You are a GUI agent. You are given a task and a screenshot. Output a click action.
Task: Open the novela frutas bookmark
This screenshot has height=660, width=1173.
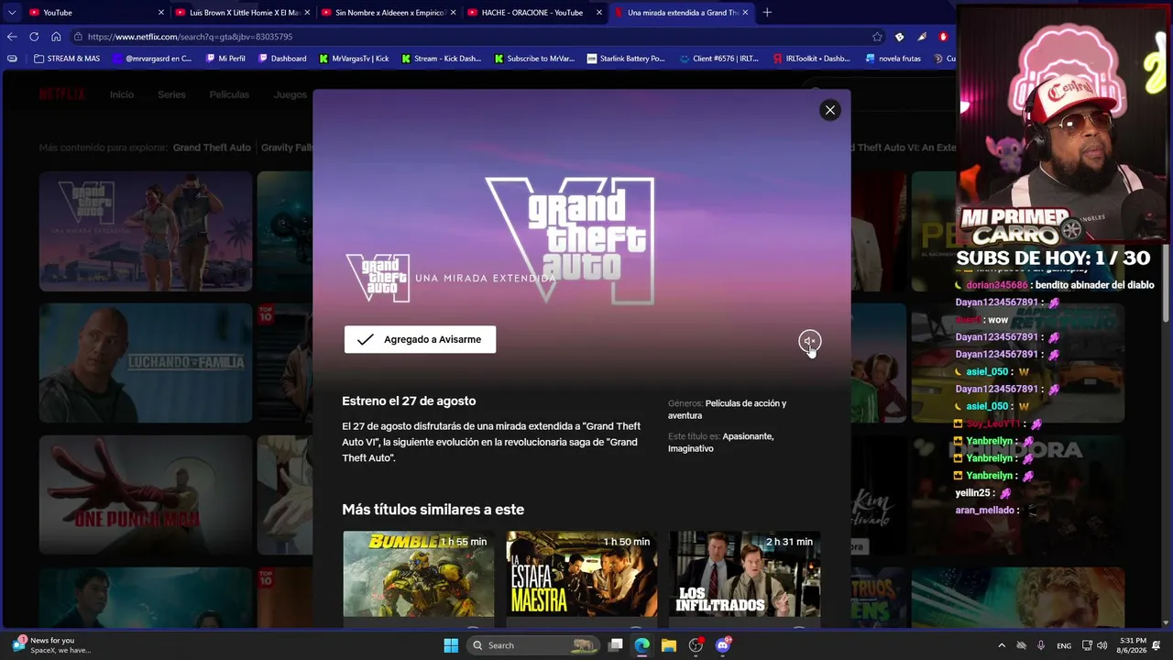[893, 59]
